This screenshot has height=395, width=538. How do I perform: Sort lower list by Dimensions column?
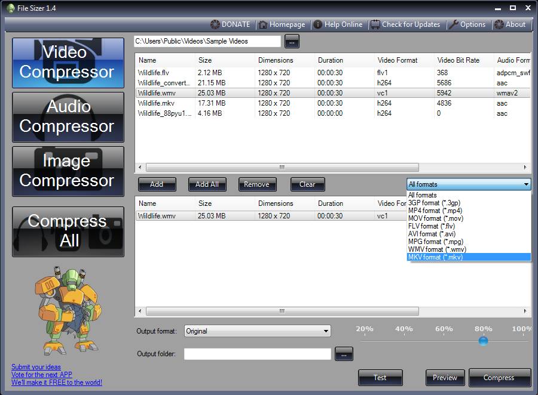pyautogui.click(x=285, y=203)
